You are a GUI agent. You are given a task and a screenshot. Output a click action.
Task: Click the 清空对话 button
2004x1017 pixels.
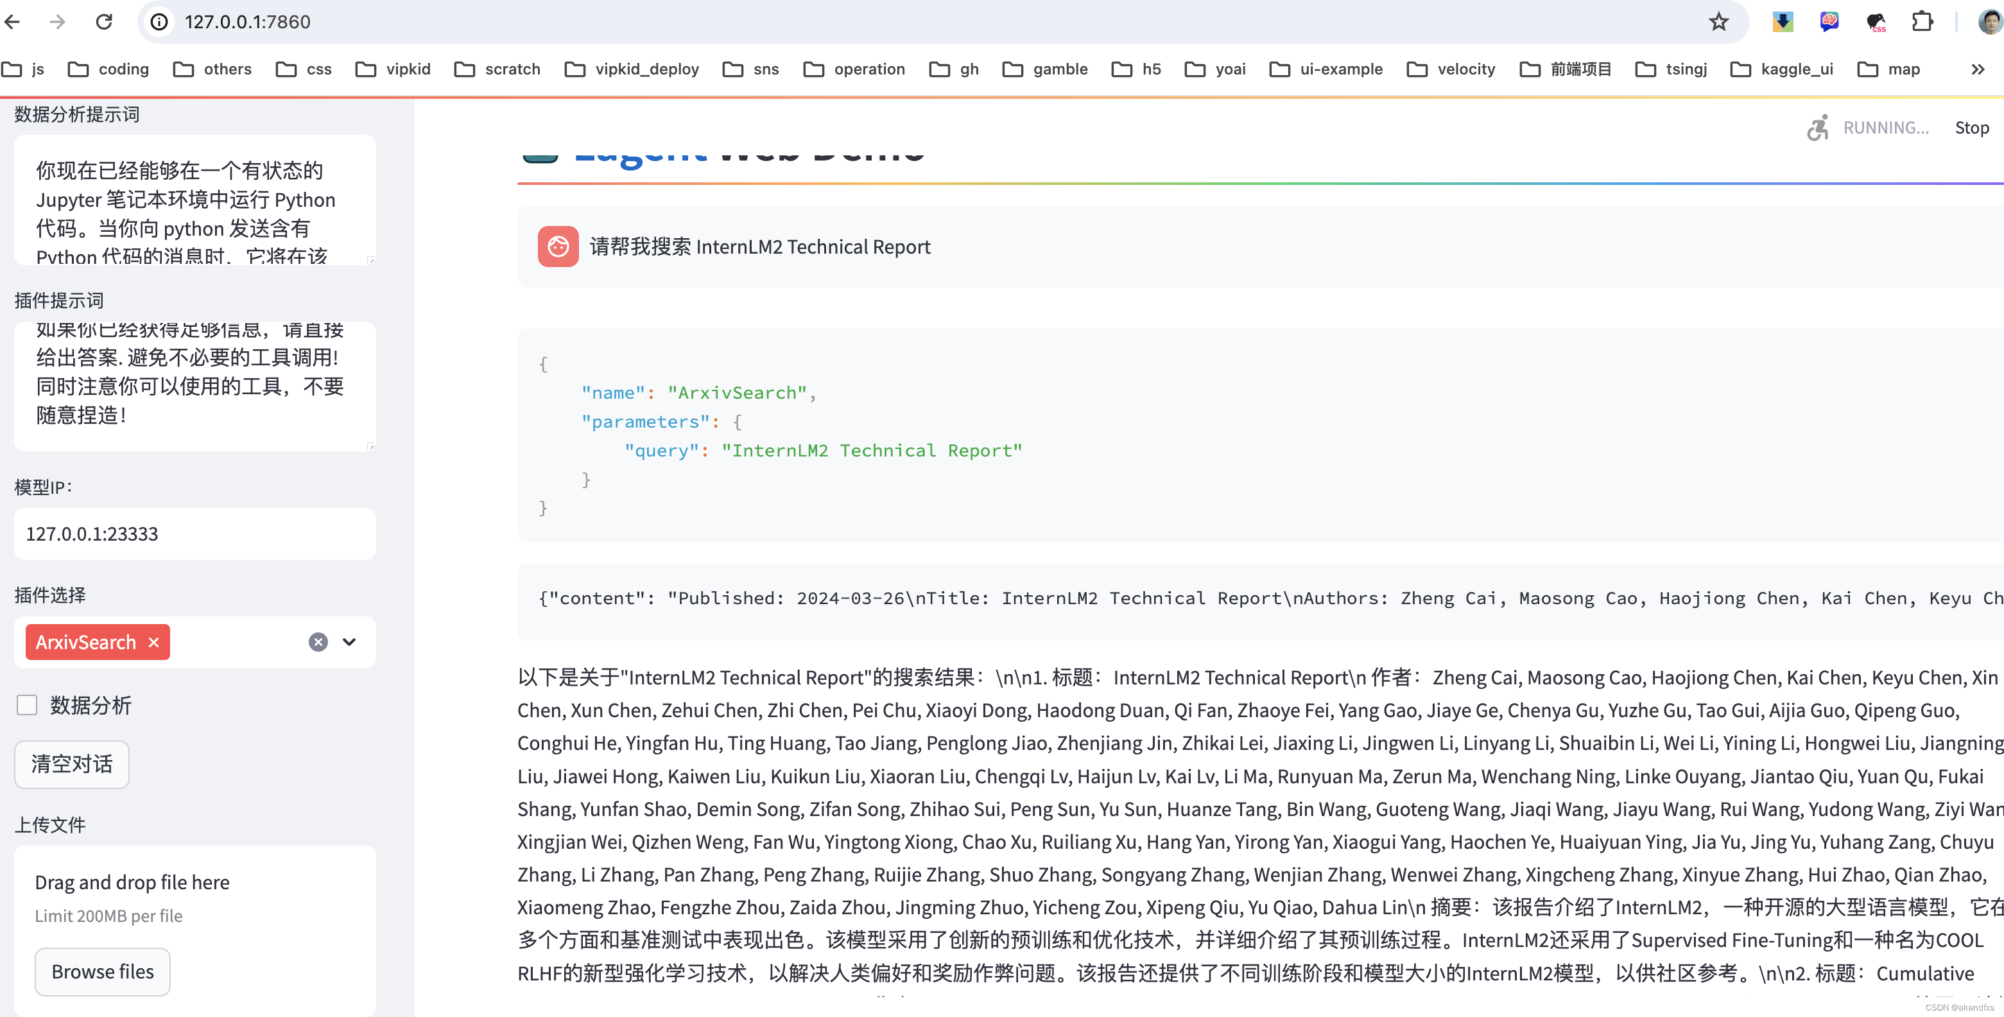72,764
